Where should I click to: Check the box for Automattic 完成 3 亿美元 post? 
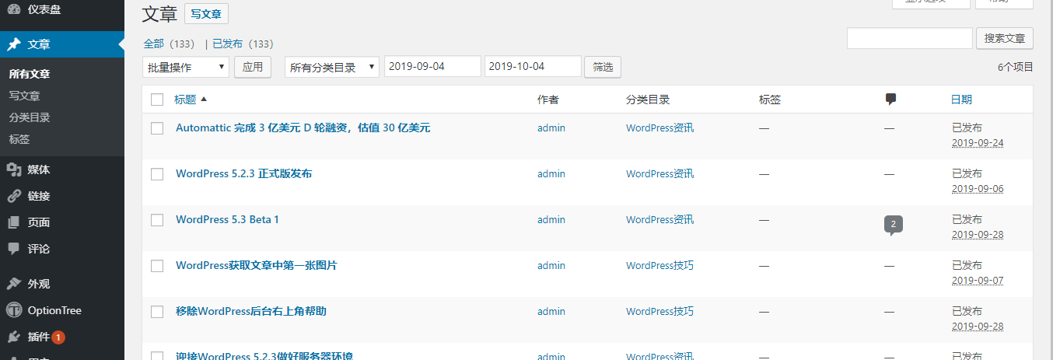(157, 128)
